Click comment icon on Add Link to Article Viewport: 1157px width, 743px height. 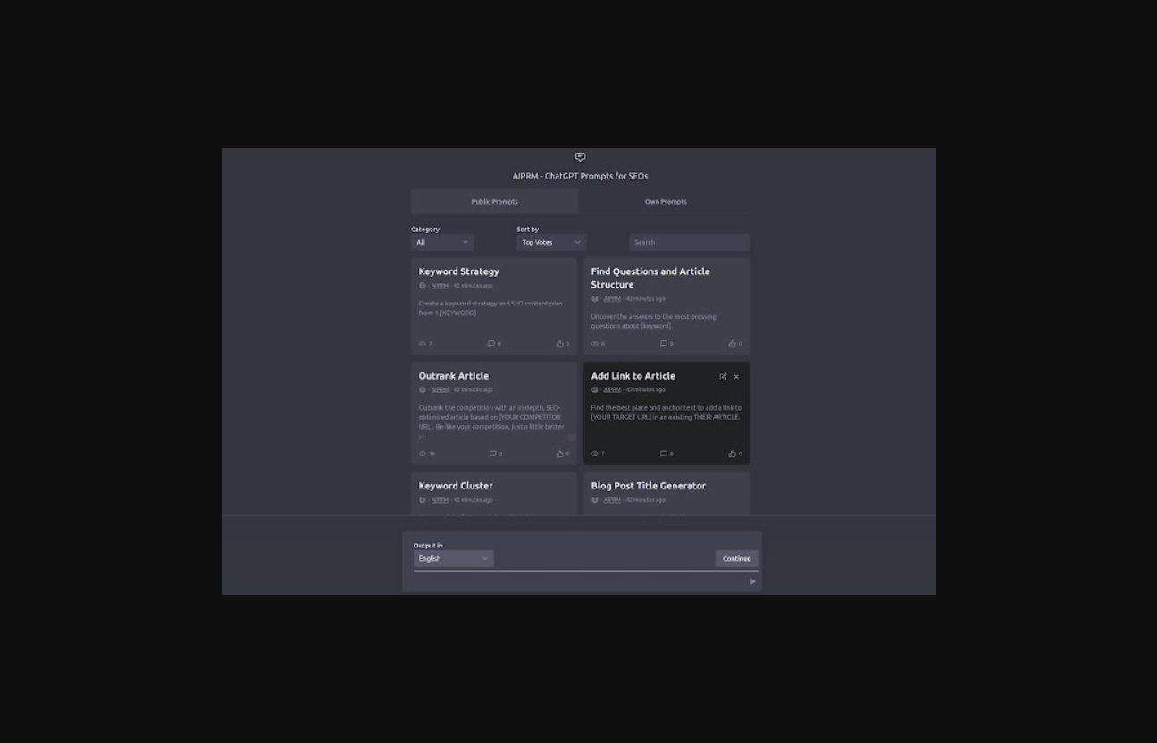664,454
